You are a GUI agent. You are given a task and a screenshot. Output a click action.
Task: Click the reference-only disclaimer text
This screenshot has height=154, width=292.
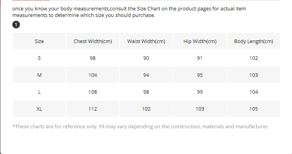[x=141, y=126]
